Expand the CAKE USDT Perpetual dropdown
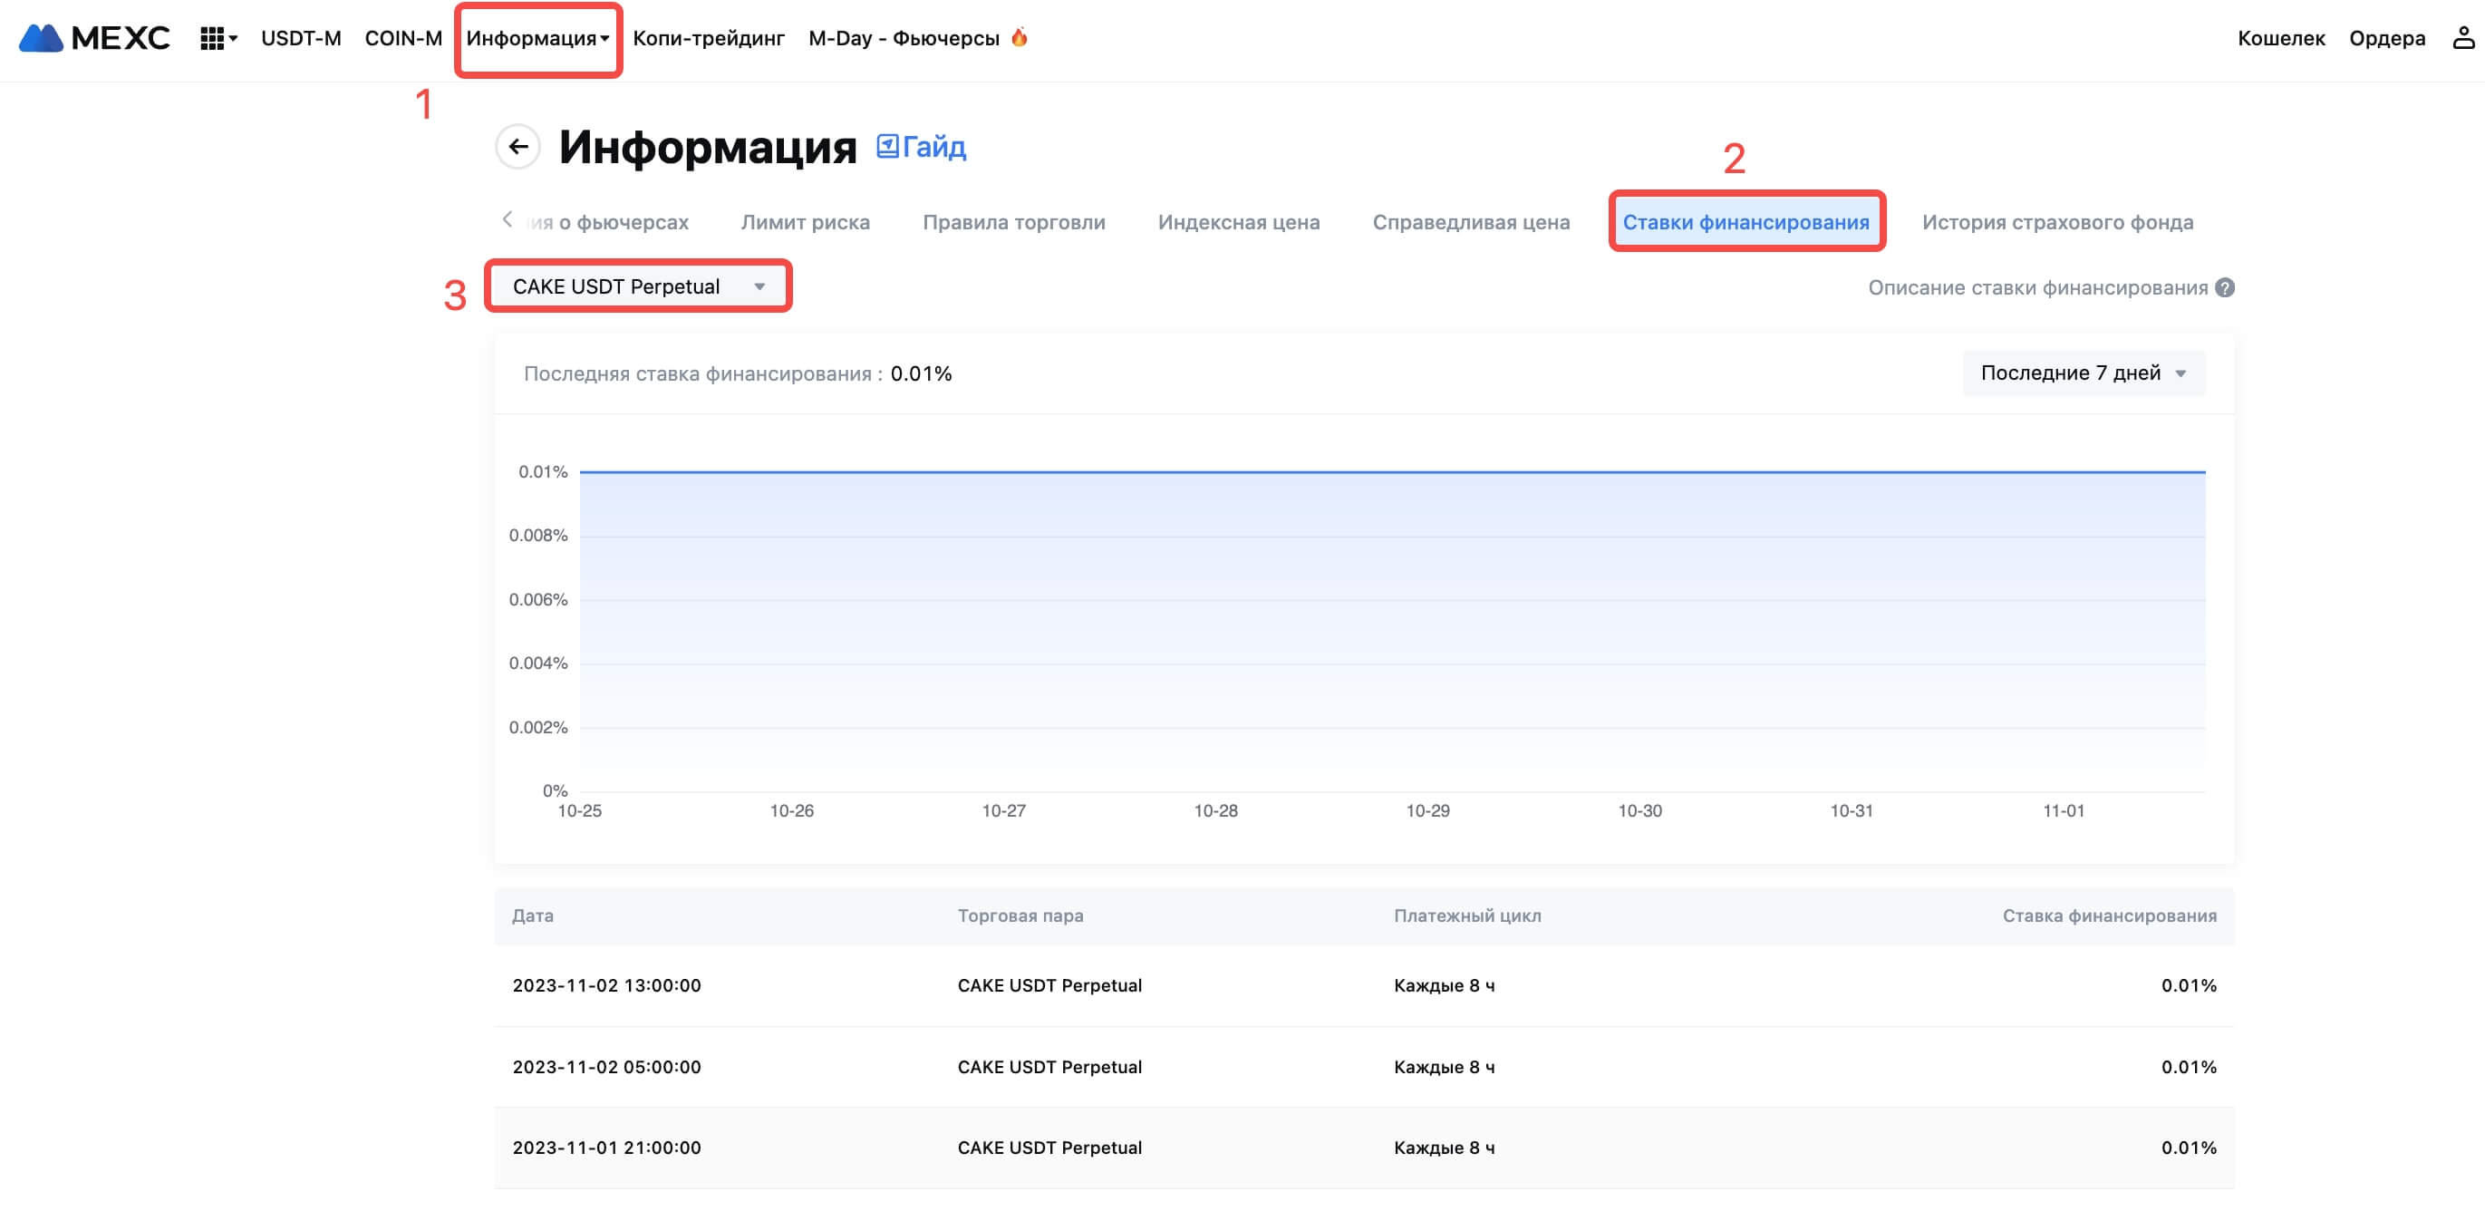Screen dimensions: 2485x1211 pyautogui.click(x=638, y=286)
